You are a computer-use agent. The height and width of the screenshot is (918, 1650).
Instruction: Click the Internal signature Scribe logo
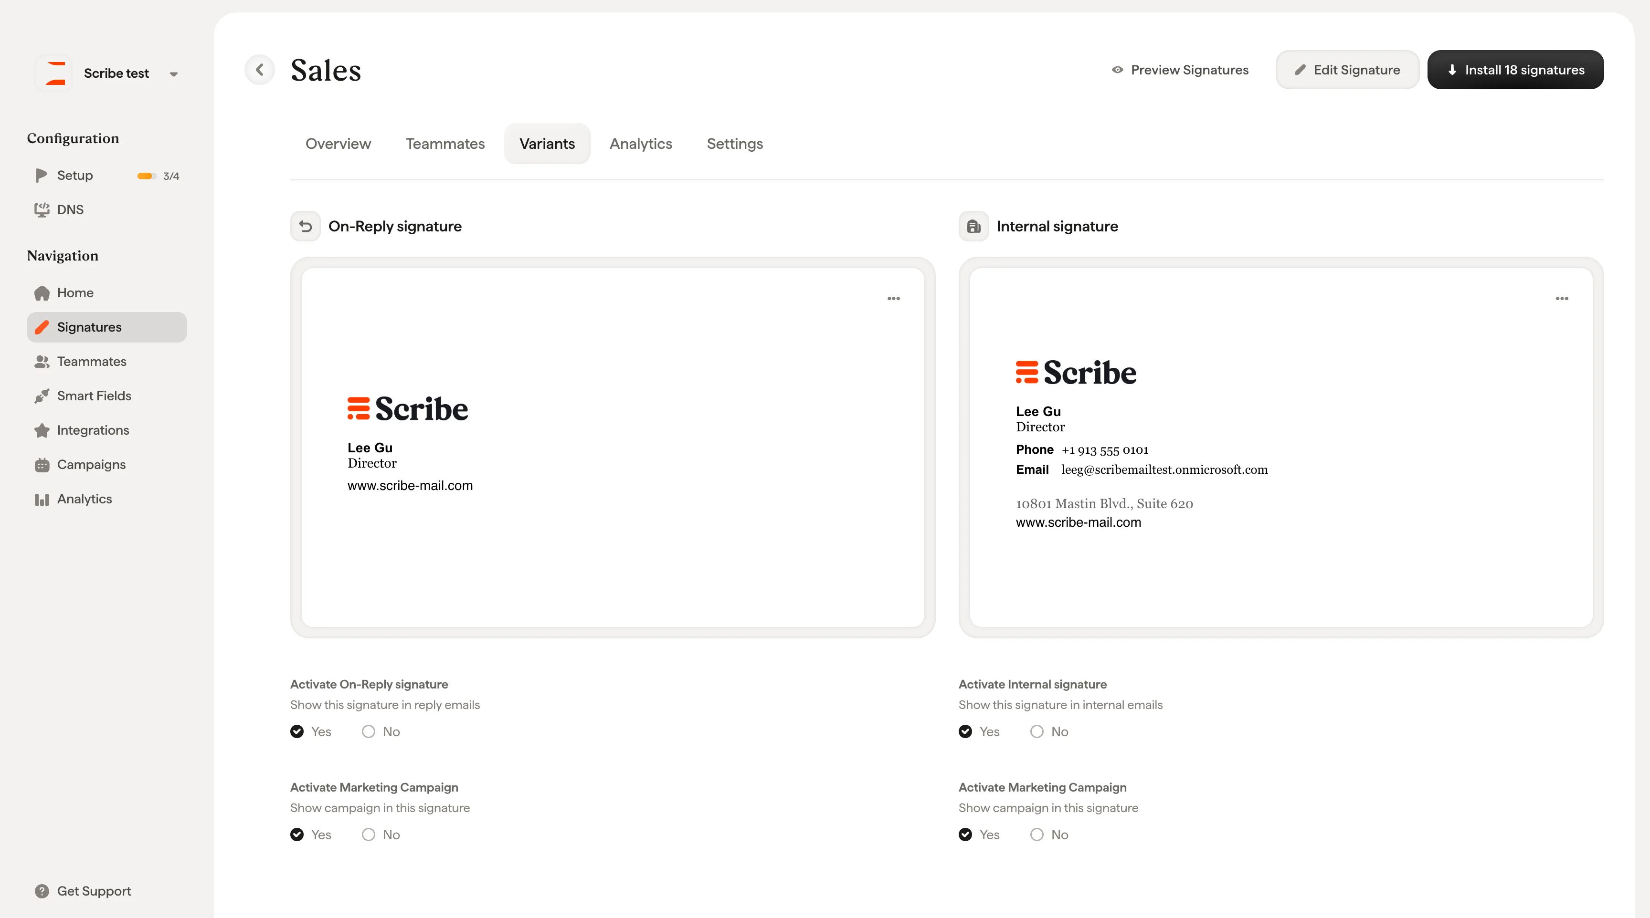click(1076, 372)
